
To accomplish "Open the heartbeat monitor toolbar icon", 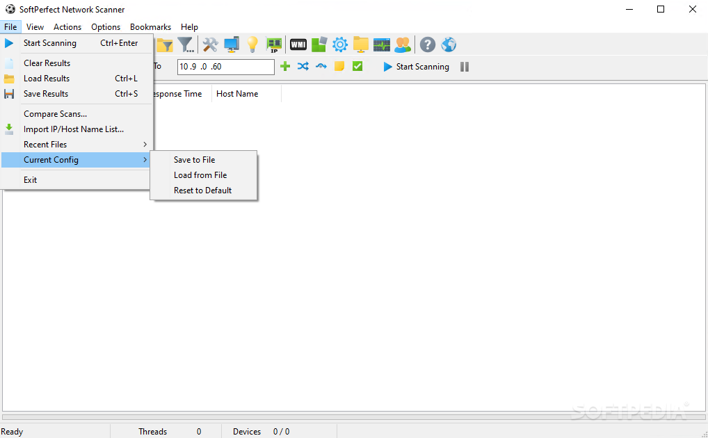I will click(x=382, y=44).
